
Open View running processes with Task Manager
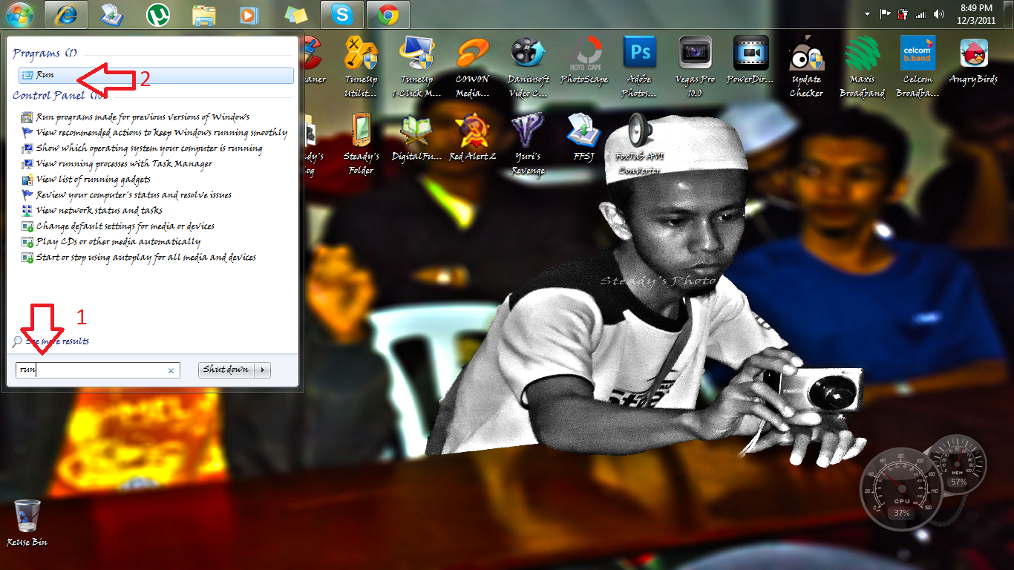coord(117,164)
